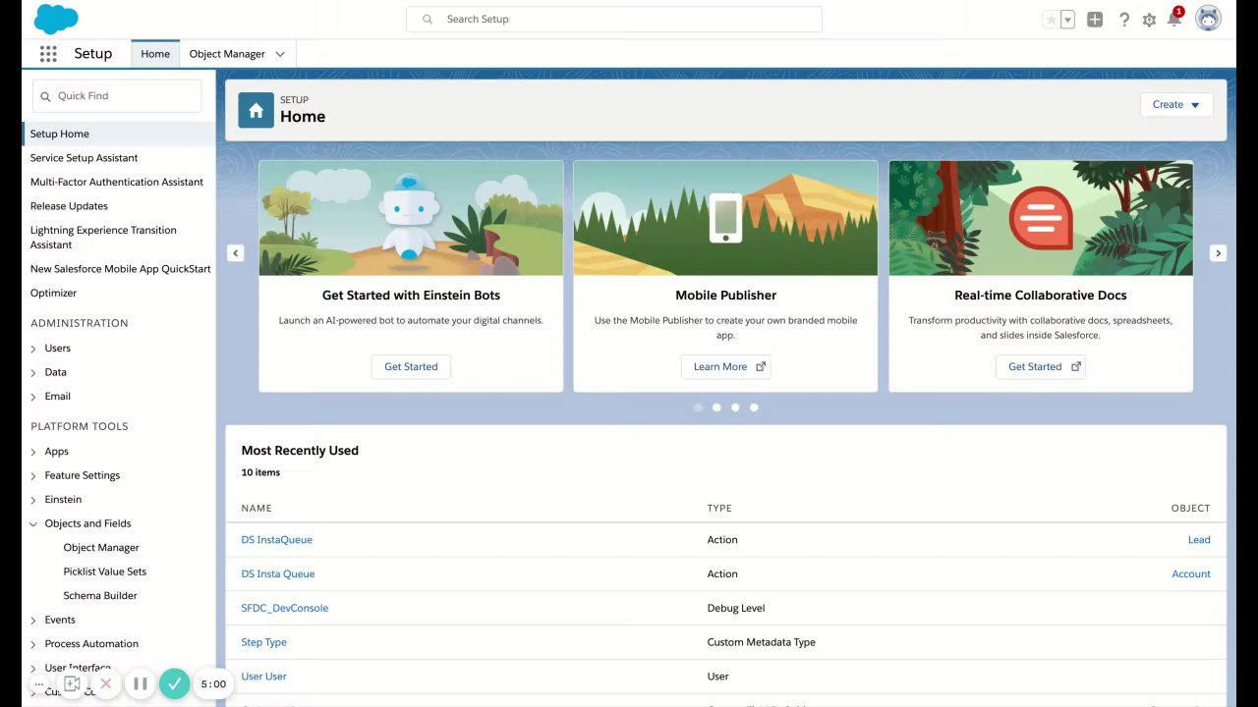Open New Salesforce Mobile App QuickStart
Image resolution: width=1258 pixels, height=707 pixels.
[x=120, y=268]
